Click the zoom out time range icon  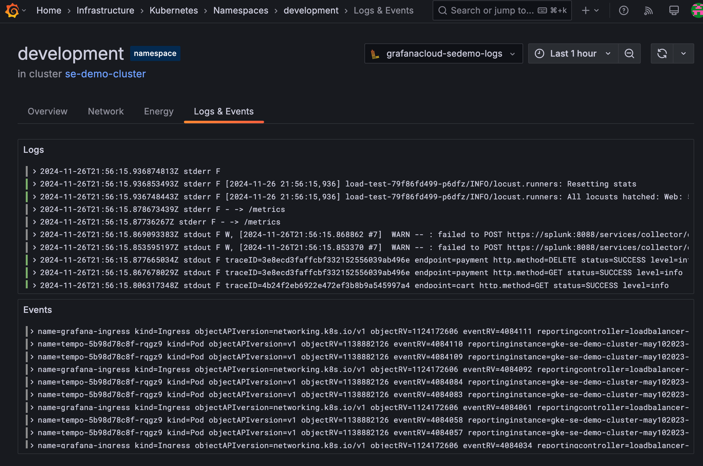[x=629, y=53]
